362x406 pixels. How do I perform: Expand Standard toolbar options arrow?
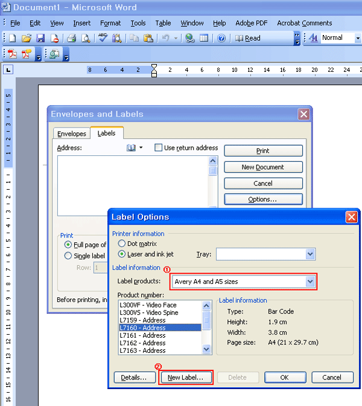coord(297,38)
